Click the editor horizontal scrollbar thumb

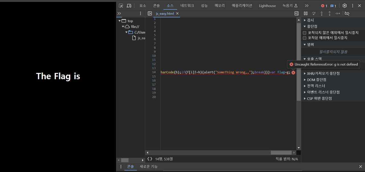281,153
